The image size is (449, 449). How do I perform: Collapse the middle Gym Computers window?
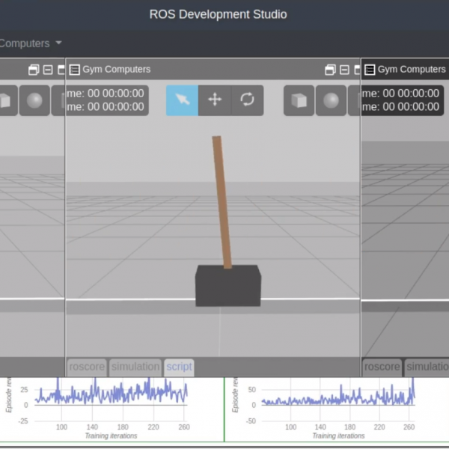tap(343, 70)
